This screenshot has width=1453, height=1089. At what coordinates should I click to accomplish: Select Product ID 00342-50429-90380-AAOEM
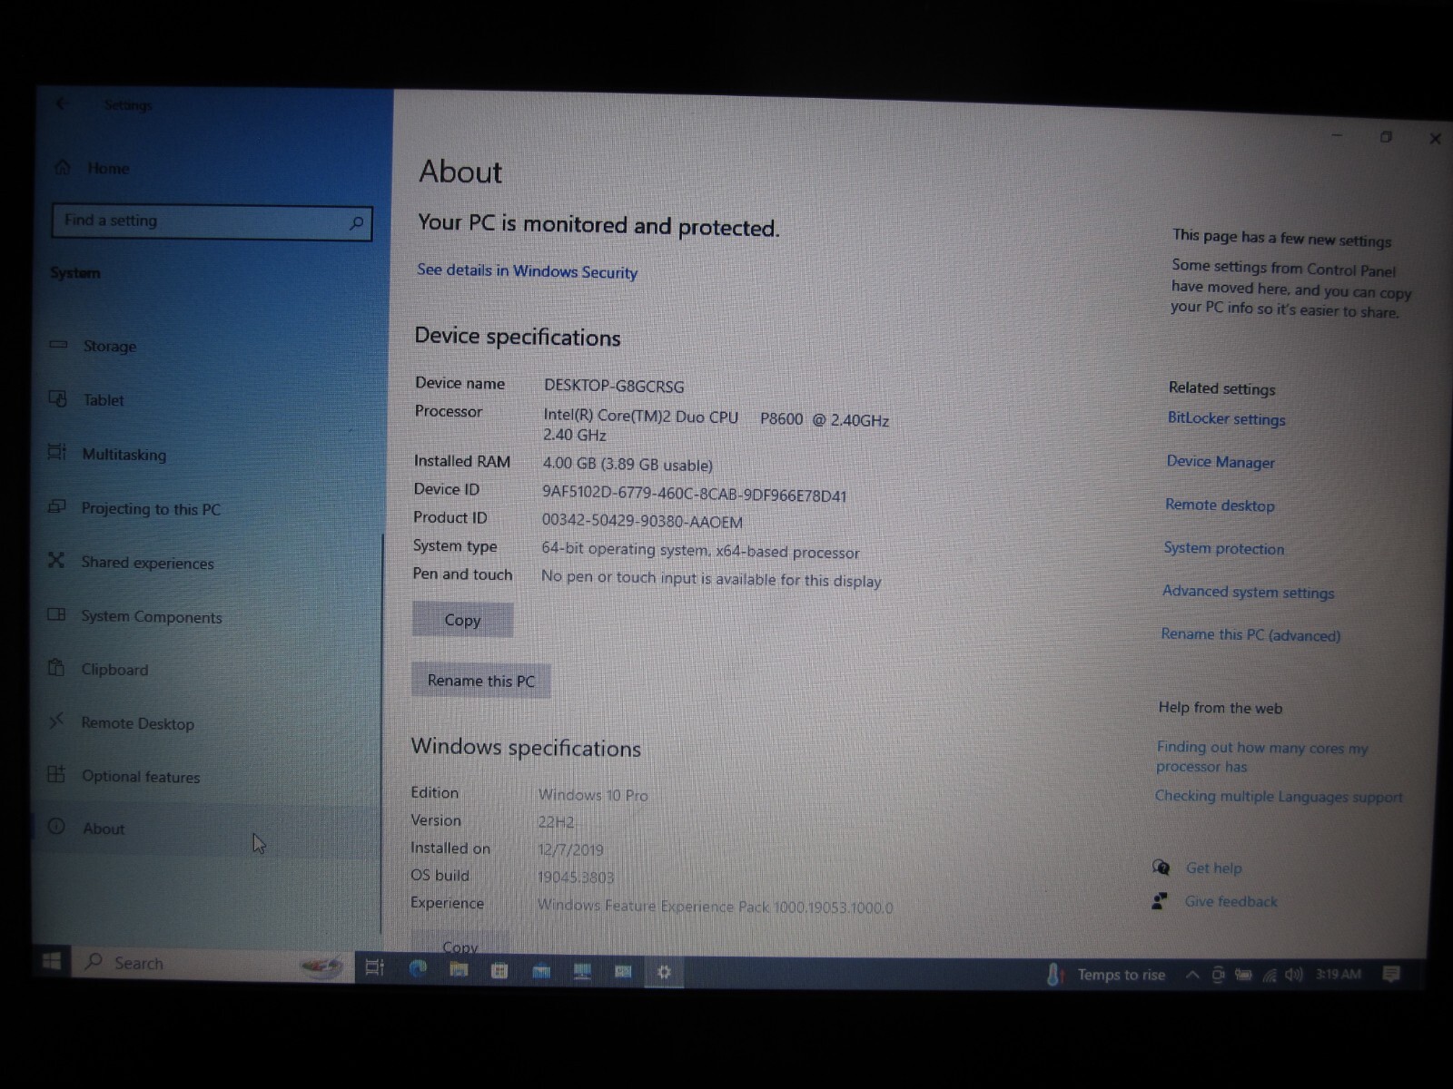642,522
